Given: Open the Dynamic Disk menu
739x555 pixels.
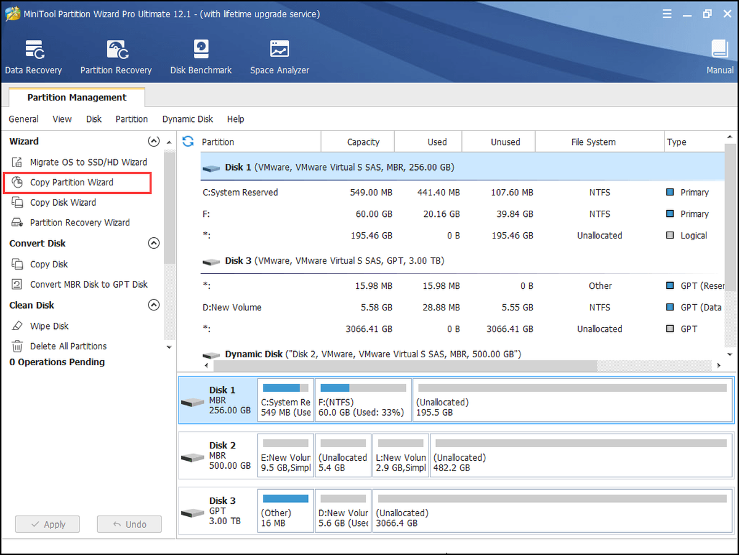Looking at the screenshot, I should (x=188, y=119).
